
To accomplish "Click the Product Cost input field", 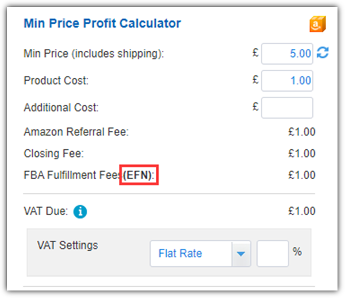I will [x=287, y=81].
